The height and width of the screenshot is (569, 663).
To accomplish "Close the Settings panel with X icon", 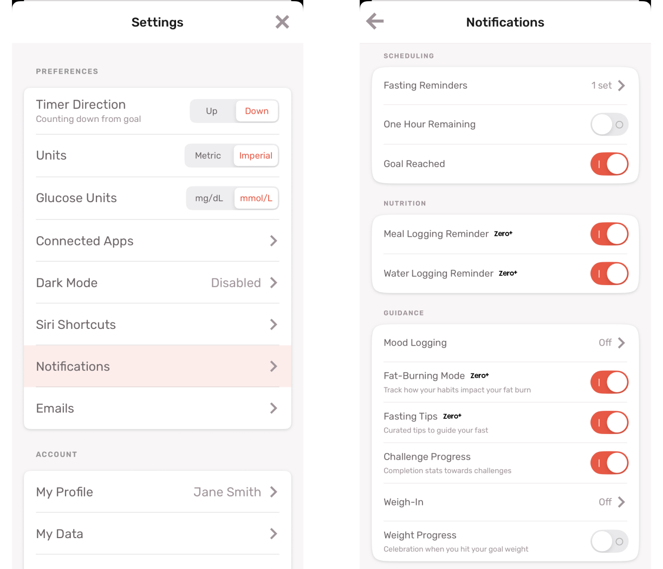I will pos(282,22).
